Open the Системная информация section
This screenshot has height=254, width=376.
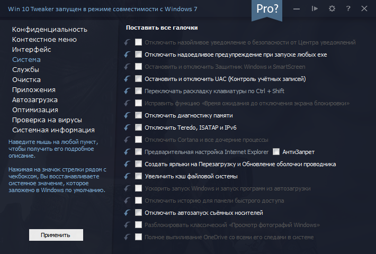pos(53,130)
